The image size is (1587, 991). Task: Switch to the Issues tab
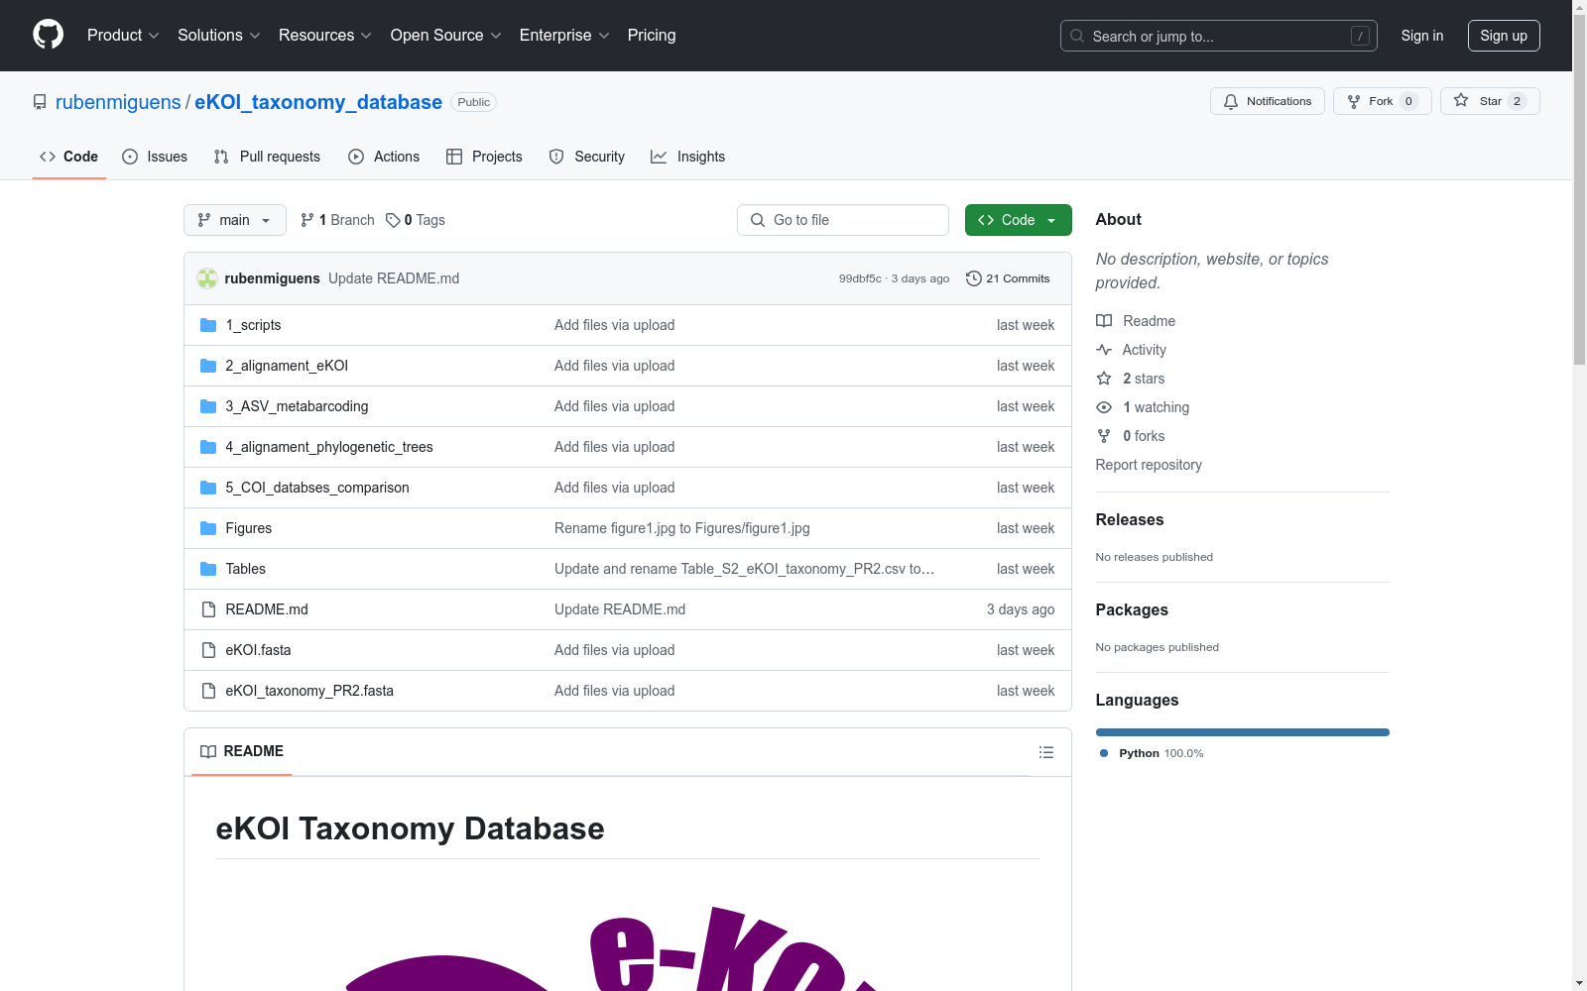(155, 157)
